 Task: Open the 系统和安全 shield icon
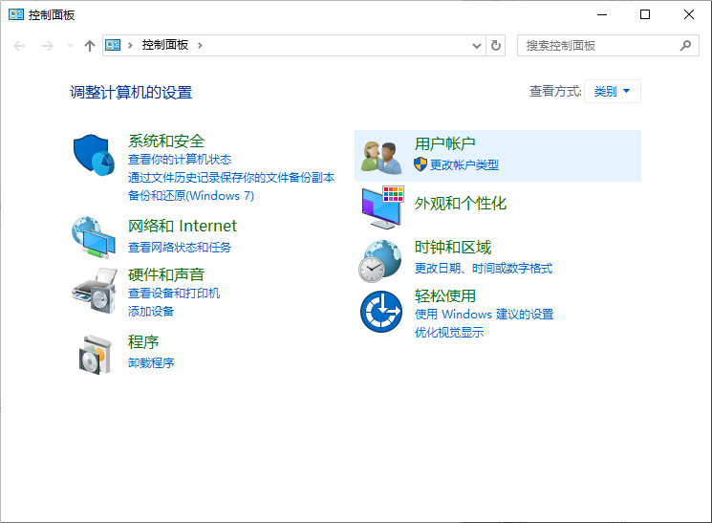pyautogui.click(x=94, y=155)
